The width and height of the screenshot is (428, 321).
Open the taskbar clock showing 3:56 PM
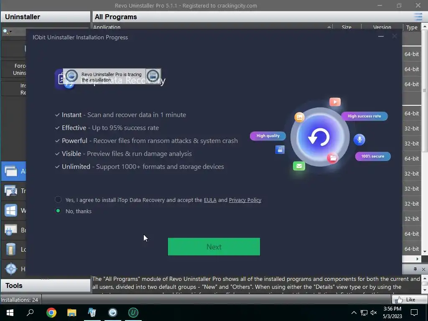[x=392, y=313]
